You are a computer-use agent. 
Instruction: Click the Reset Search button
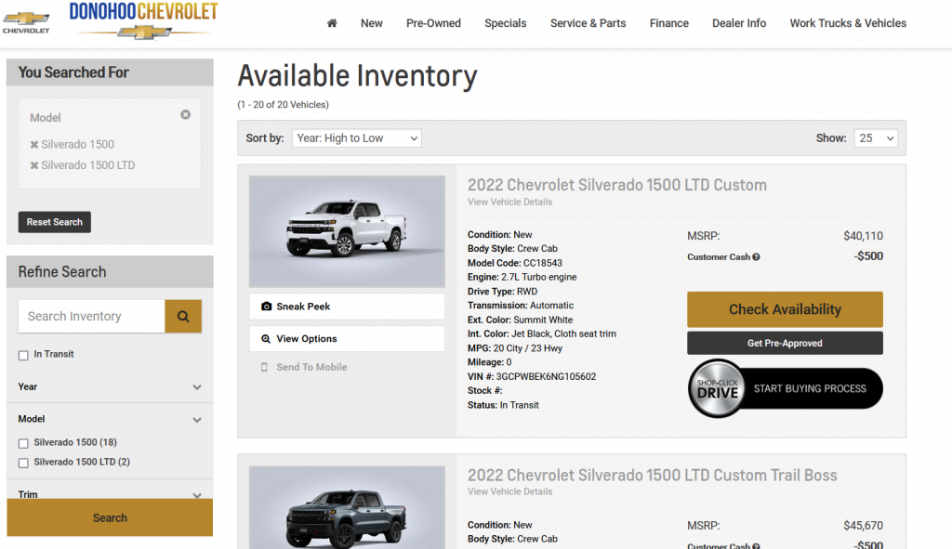point(55,222)
